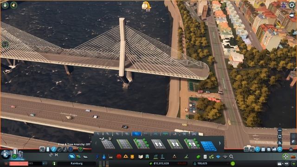Select the second road category tab

(x=108, y=134)
